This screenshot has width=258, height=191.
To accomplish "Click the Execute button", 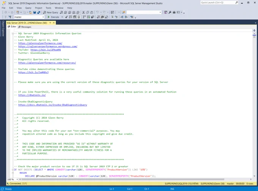I will click(x=53, y=17).
